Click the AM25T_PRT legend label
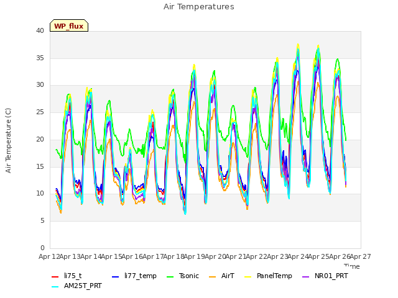The image size is (398, 298). [83, 286]
